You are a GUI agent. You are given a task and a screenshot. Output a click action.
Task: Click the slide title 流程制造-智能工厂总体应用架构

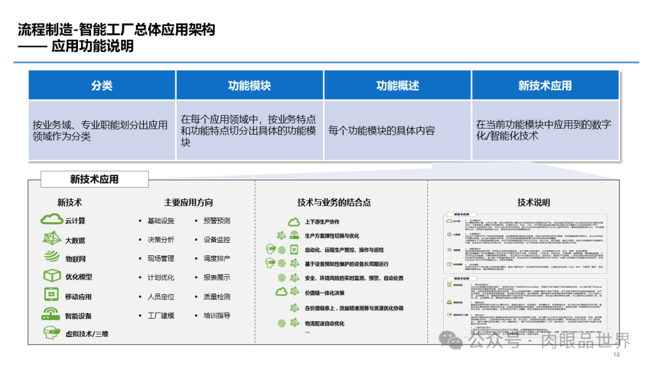pos(117,30)
